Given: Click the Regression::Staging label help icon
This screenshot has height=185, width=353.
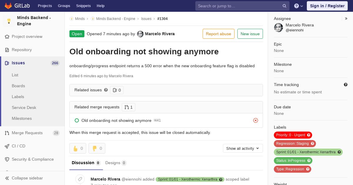Looking at the screenshot, I should click(x=312, y=144).
